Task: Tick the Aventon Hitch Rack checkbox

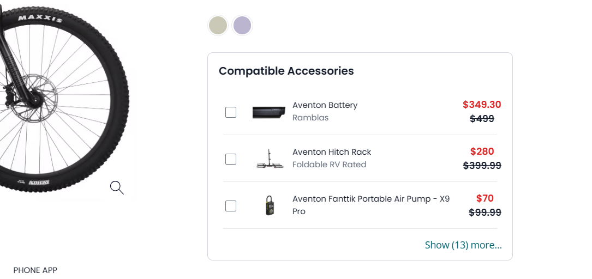Action: (x=231, y=159)
